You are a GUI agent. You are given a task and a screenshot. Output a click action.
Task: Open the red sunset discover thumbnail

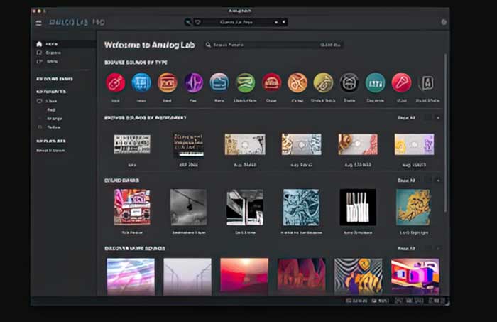244,275
